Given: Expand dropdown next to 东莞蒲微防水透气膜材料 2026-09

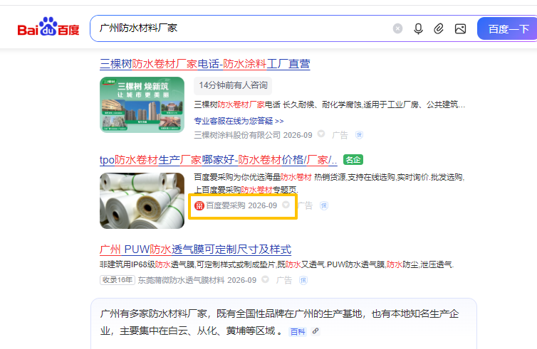Looking at the screenshot, I should pos(265,279).
